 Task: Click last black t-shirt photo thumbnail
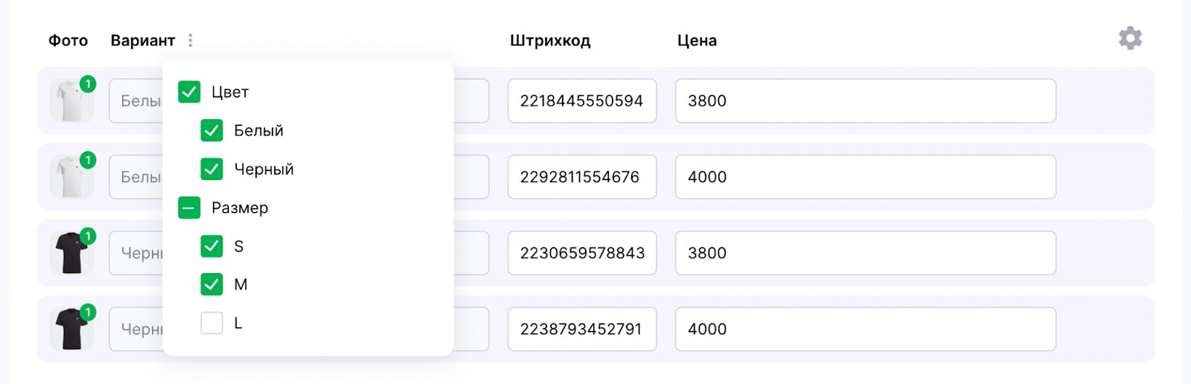pyautogui.click(x=71, y=329)
